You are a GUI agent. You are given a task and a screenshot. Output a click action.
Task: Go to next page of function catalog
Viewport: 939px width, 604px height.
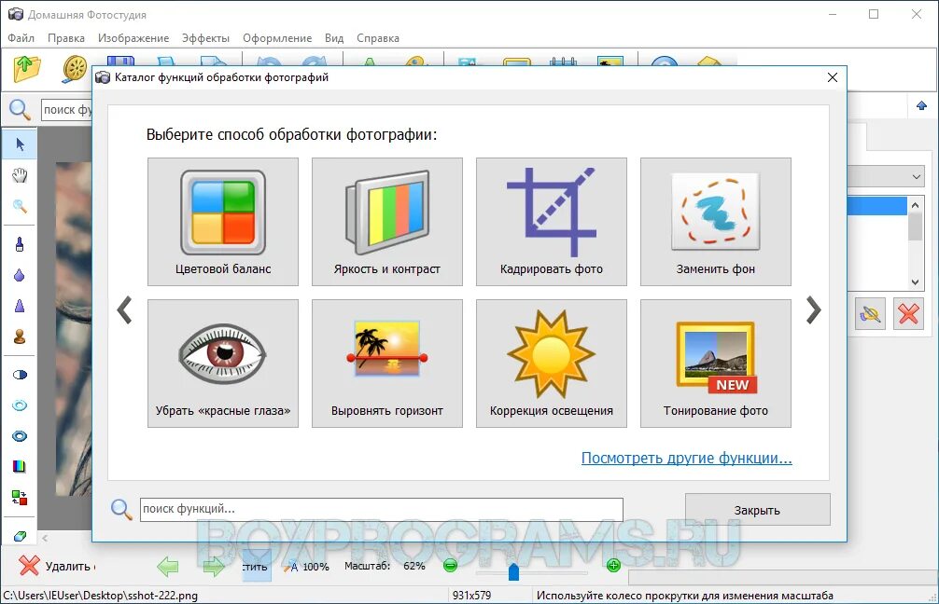click(813, 309)
